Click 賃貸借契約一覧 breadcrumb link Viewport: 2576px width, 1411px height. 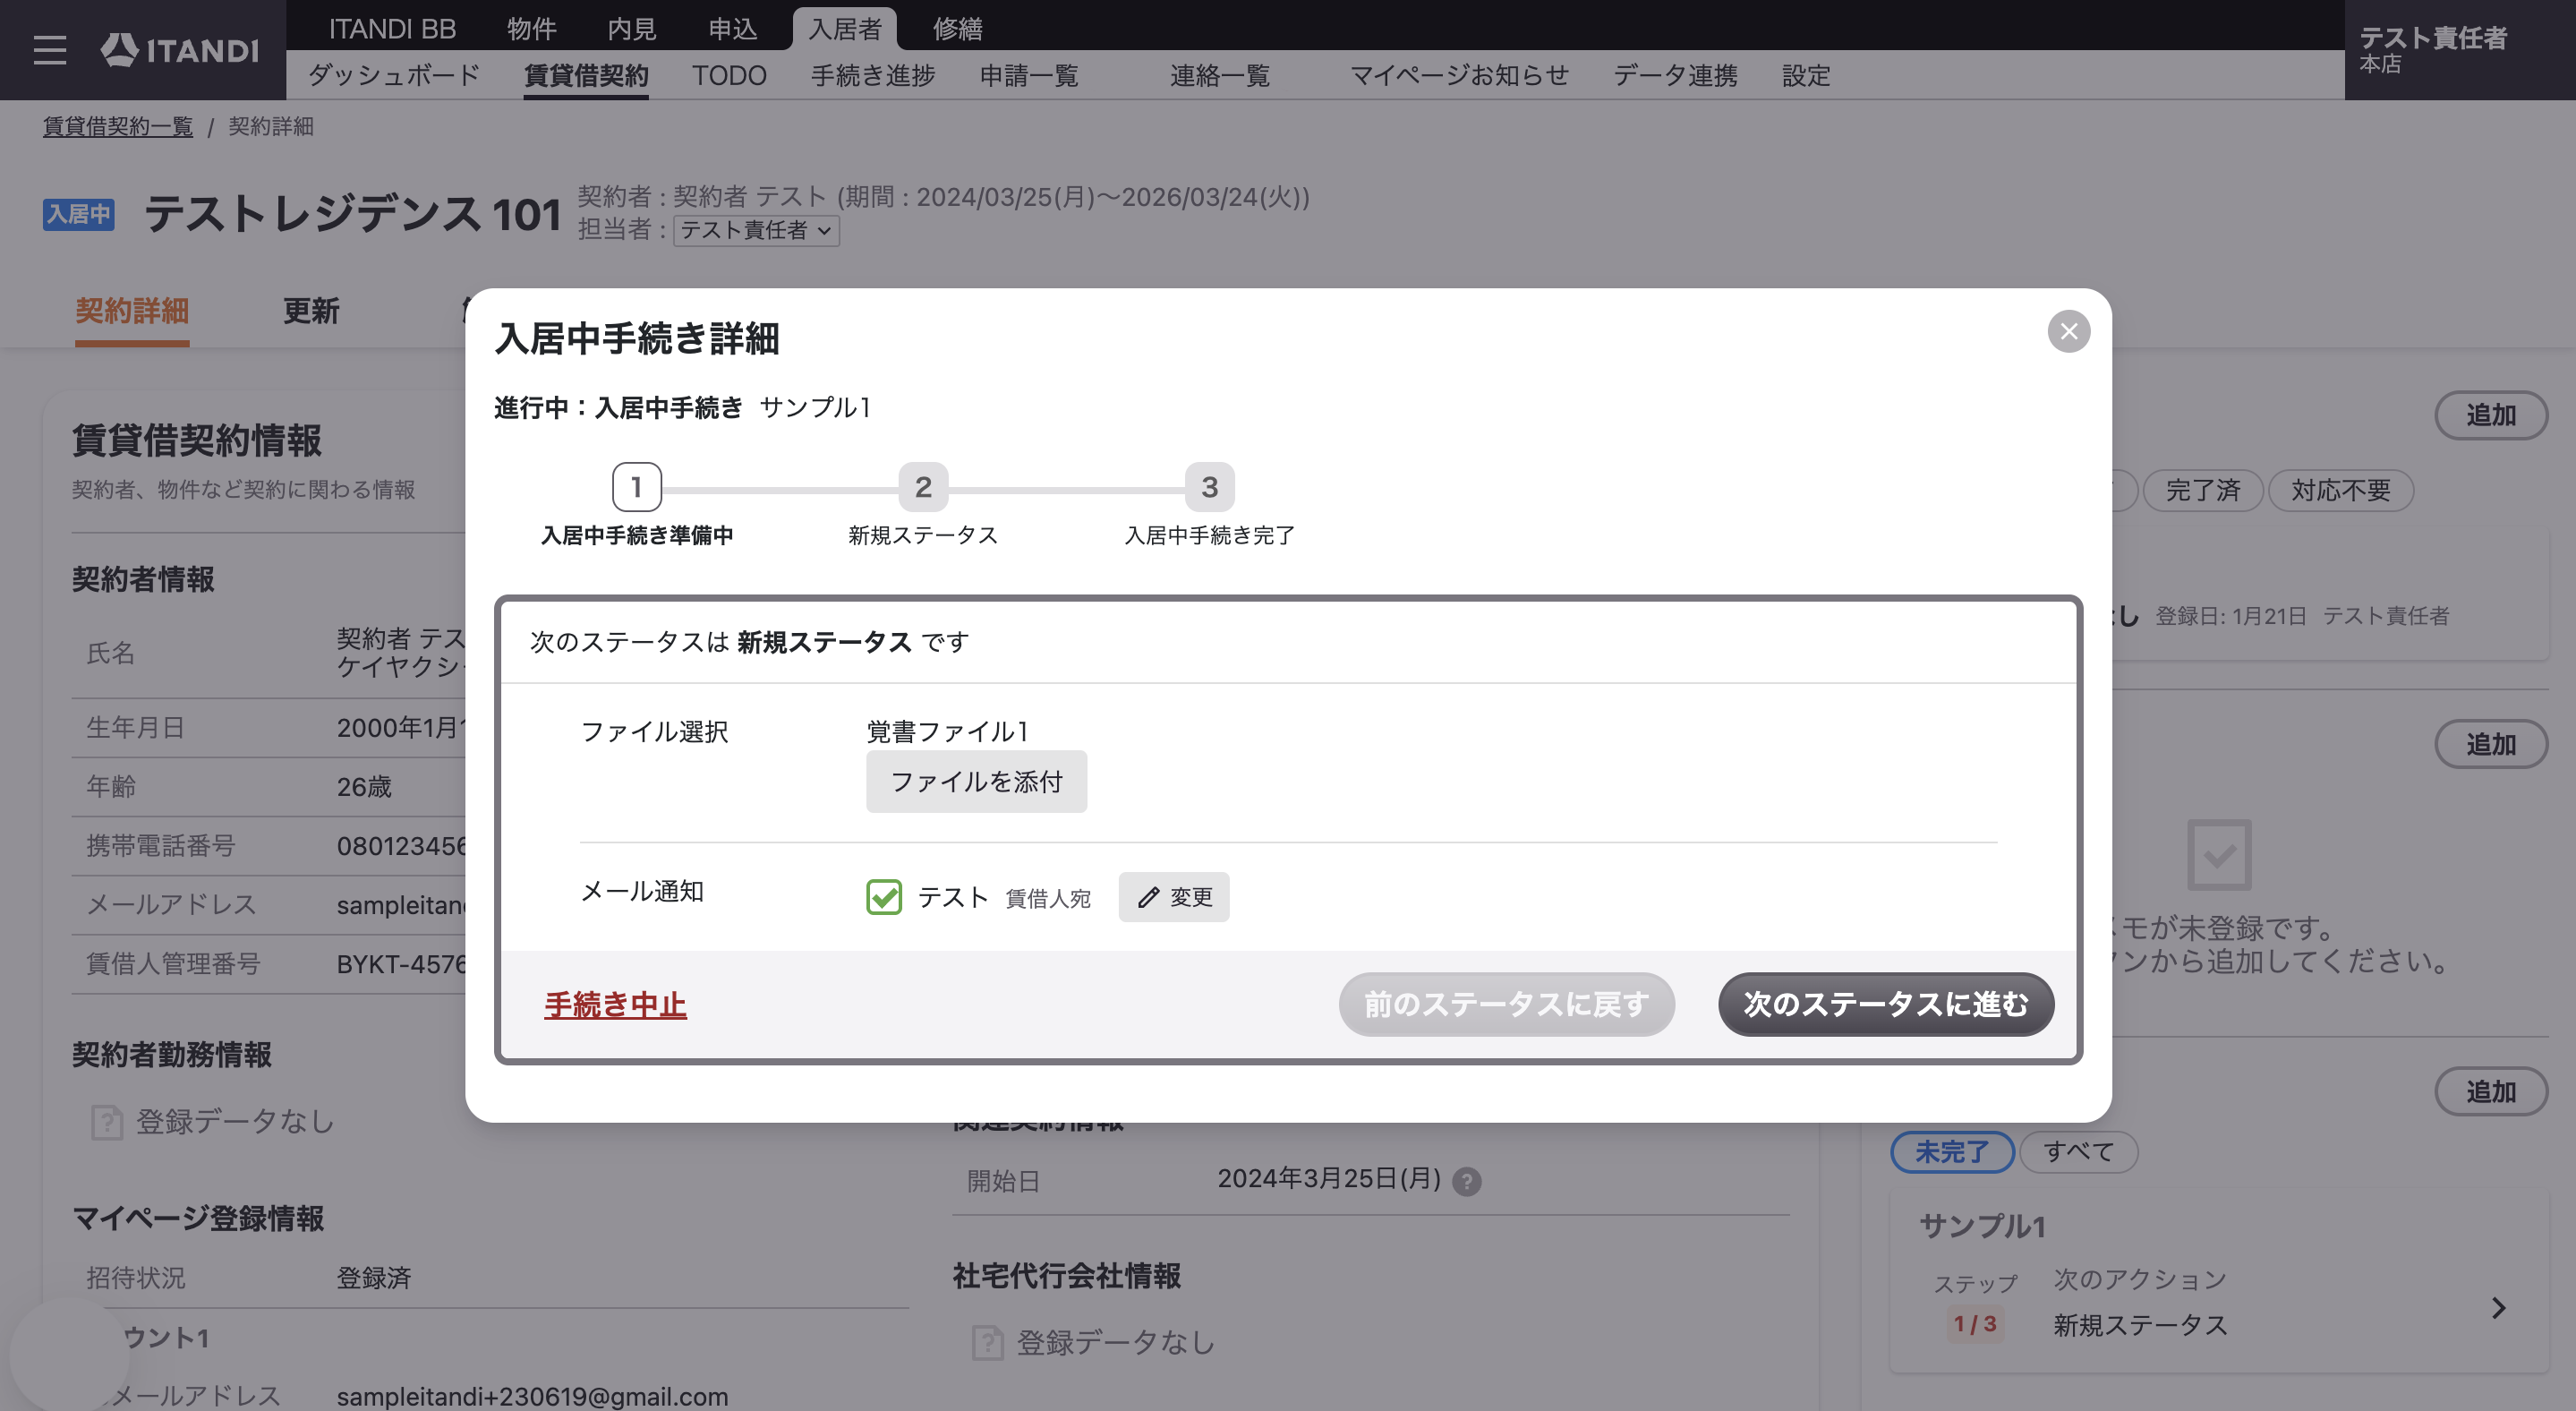pos(118,127)
